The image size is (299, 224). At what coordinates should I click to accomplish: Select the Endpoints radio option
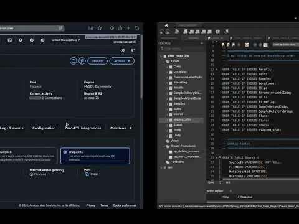pyautogui.click(x=65, y=152)
